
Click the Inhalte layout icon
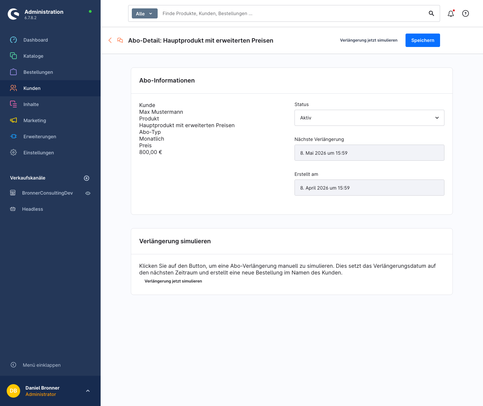[13, 104]
